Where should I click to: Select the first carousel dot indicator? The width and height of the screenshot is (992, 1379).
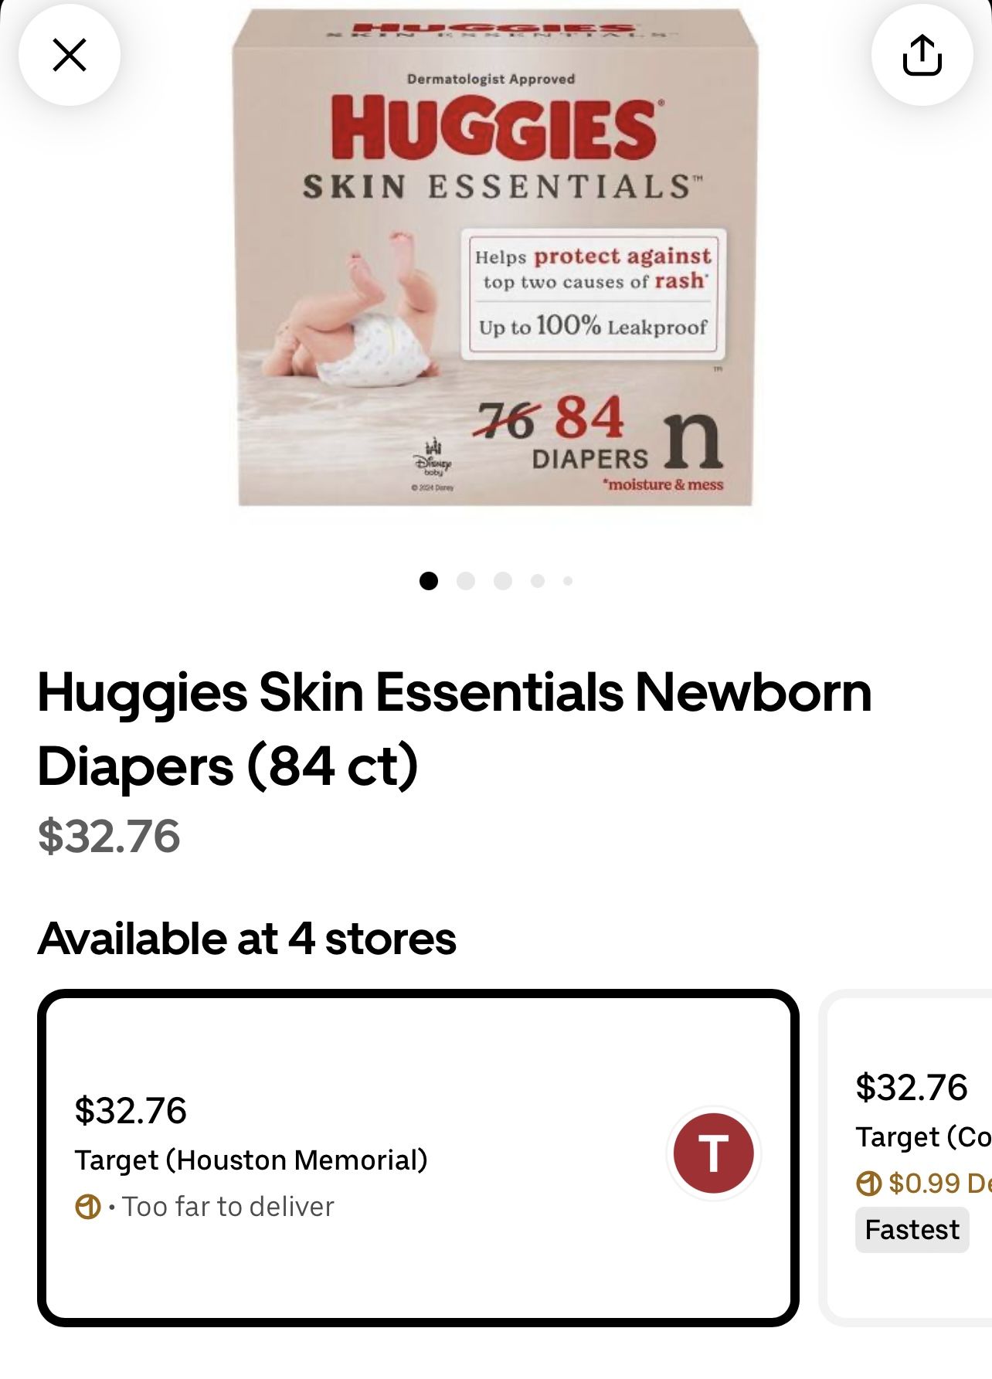click(429, 581)
